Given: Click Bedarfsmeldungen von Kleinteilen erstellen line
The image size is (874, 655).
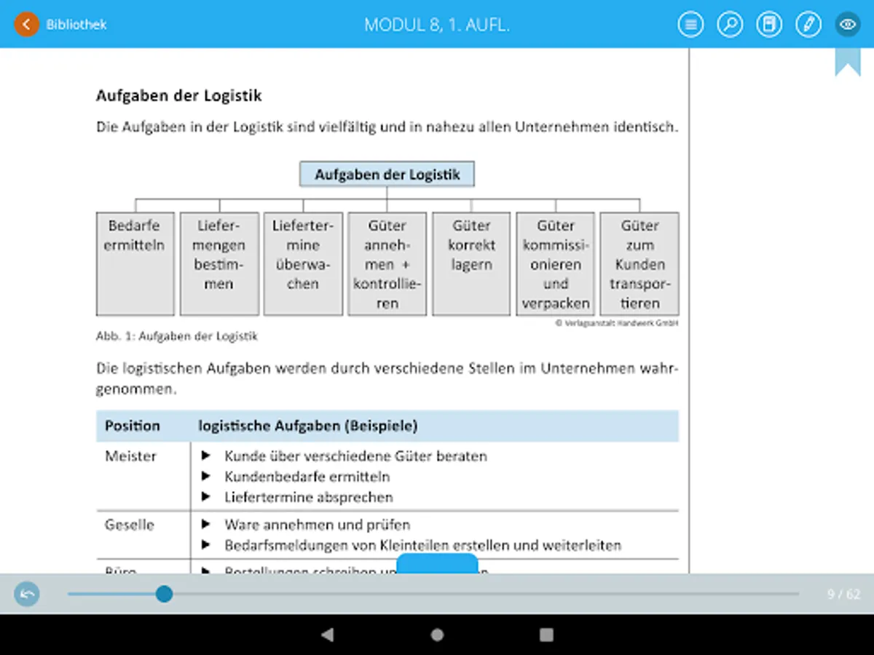Looking at the screenshot, I should tap(422, 545).
